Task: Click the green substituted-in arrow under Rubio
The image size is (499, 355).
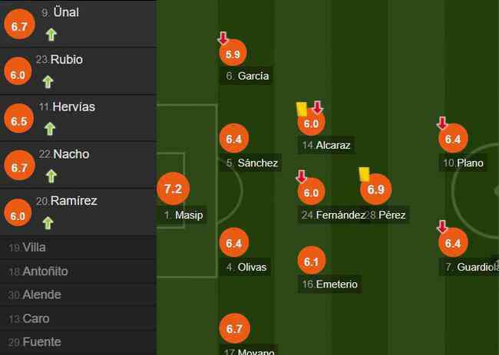Action: click(x=48, y=82)
